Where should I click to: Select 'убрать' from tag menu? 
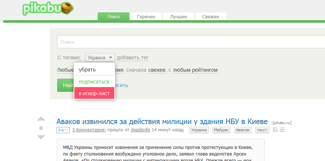pos(87,70)
